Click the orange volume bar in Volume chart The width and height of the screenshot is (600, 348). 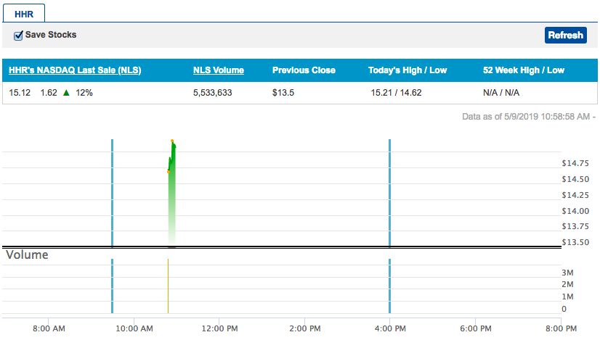168,286
